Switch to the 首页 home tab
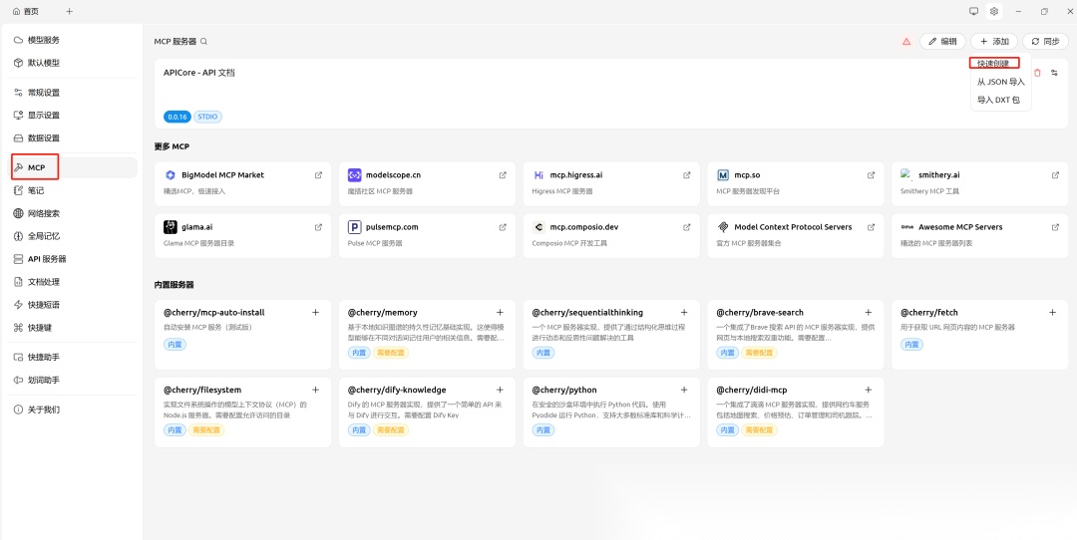Viewport: 1077px width, 540px height. click(x=25, y=11)
